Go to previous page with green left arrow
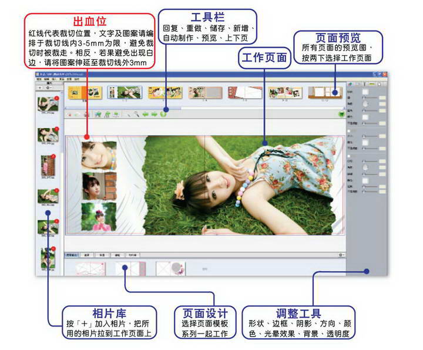 146,115
